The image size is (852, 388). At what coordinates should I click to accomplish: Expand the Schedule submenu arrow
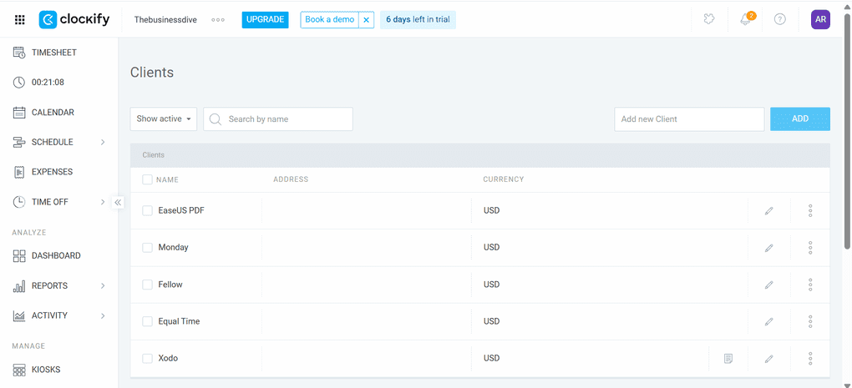(x=103, y=142)
